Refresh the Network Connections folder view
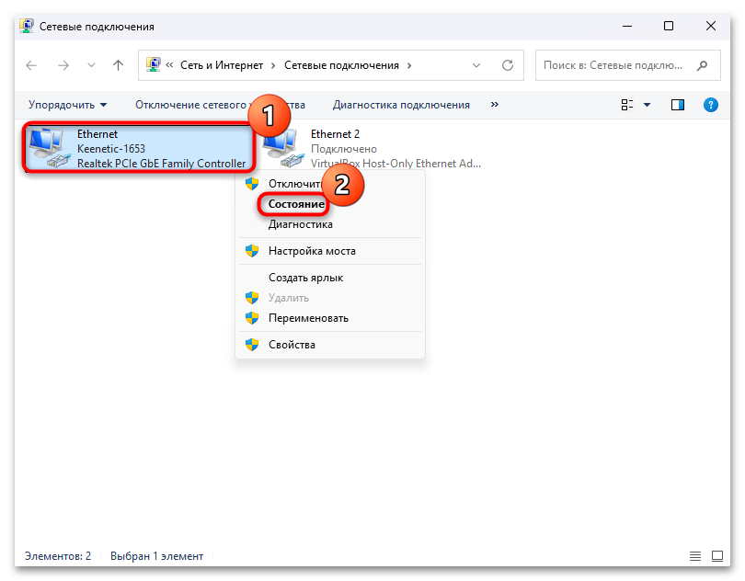 (x=507, y=66)
